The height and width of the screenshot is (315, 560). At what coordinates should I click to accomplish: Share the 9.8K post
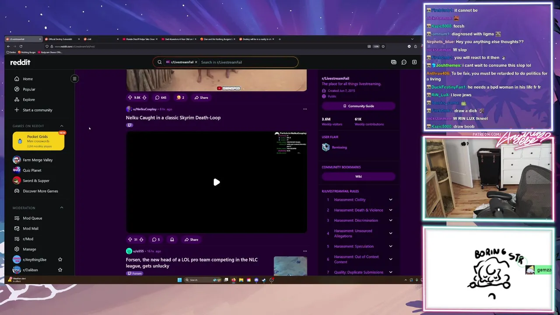(201, 98)
